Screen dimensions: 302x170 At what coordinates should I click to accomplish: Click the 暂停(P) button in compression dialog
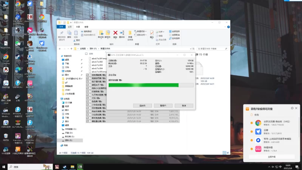point(163,105)
